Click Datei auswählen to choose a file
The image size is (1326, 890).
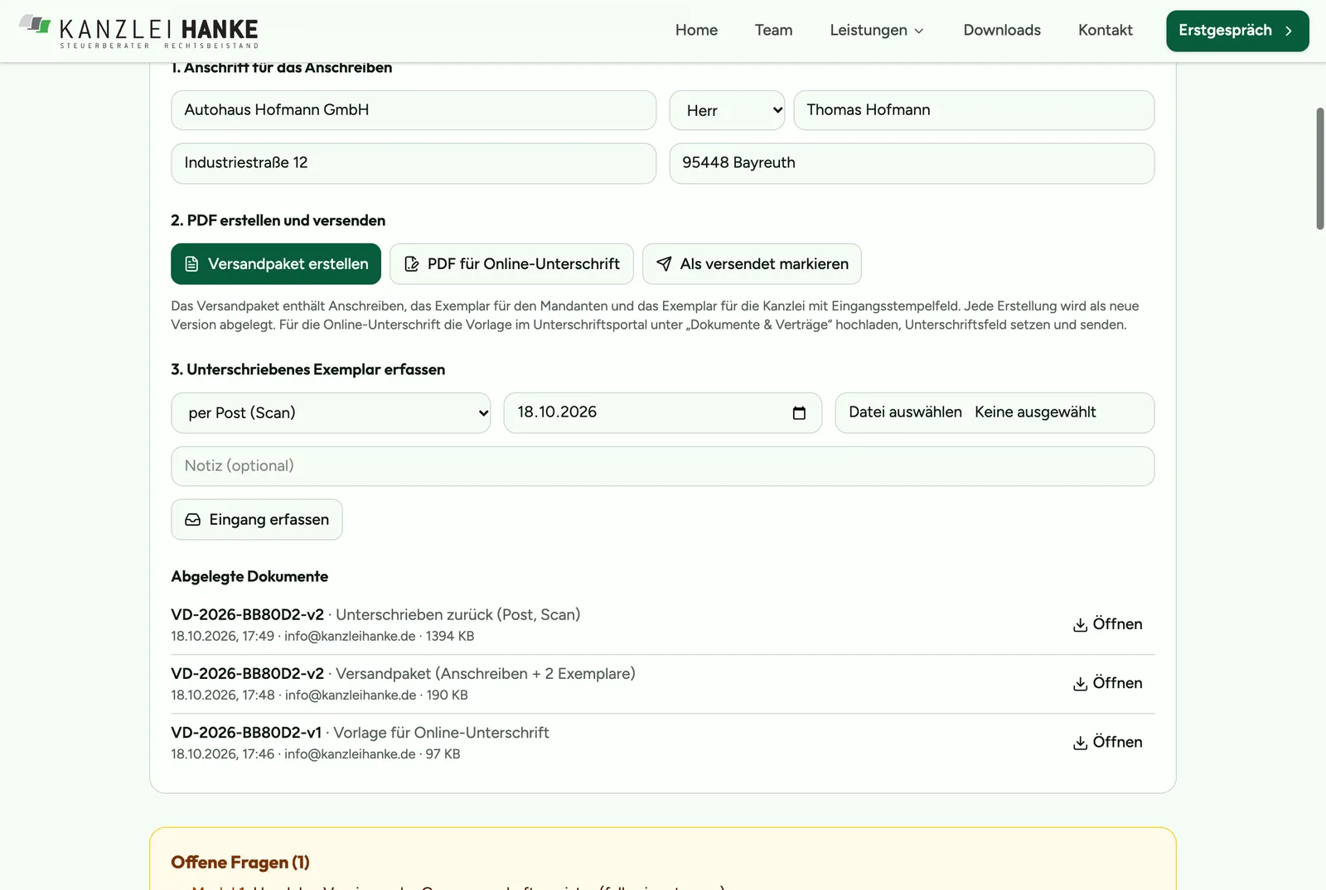[x=905, y=412]
